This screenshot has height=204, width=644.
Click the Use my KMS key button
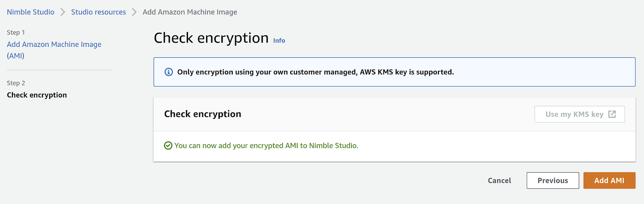580,114
